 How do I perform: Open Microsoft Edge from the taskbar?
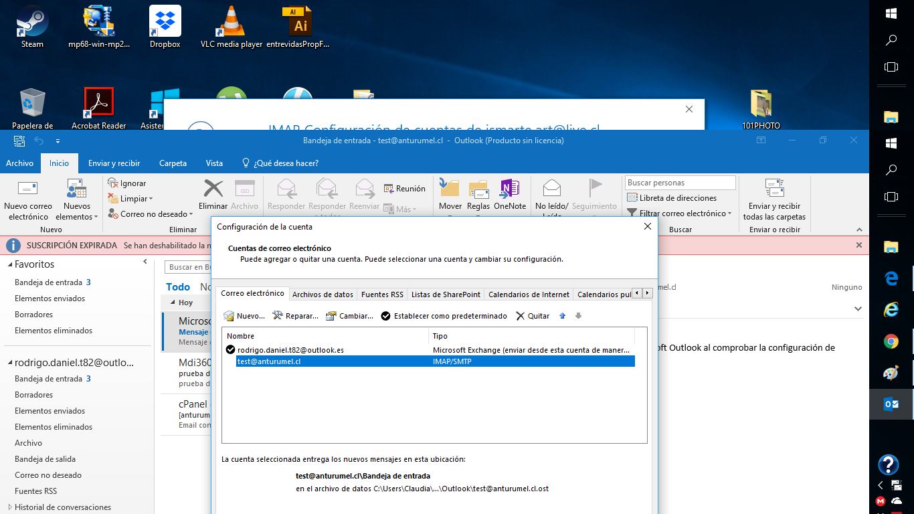click(891, 277)
